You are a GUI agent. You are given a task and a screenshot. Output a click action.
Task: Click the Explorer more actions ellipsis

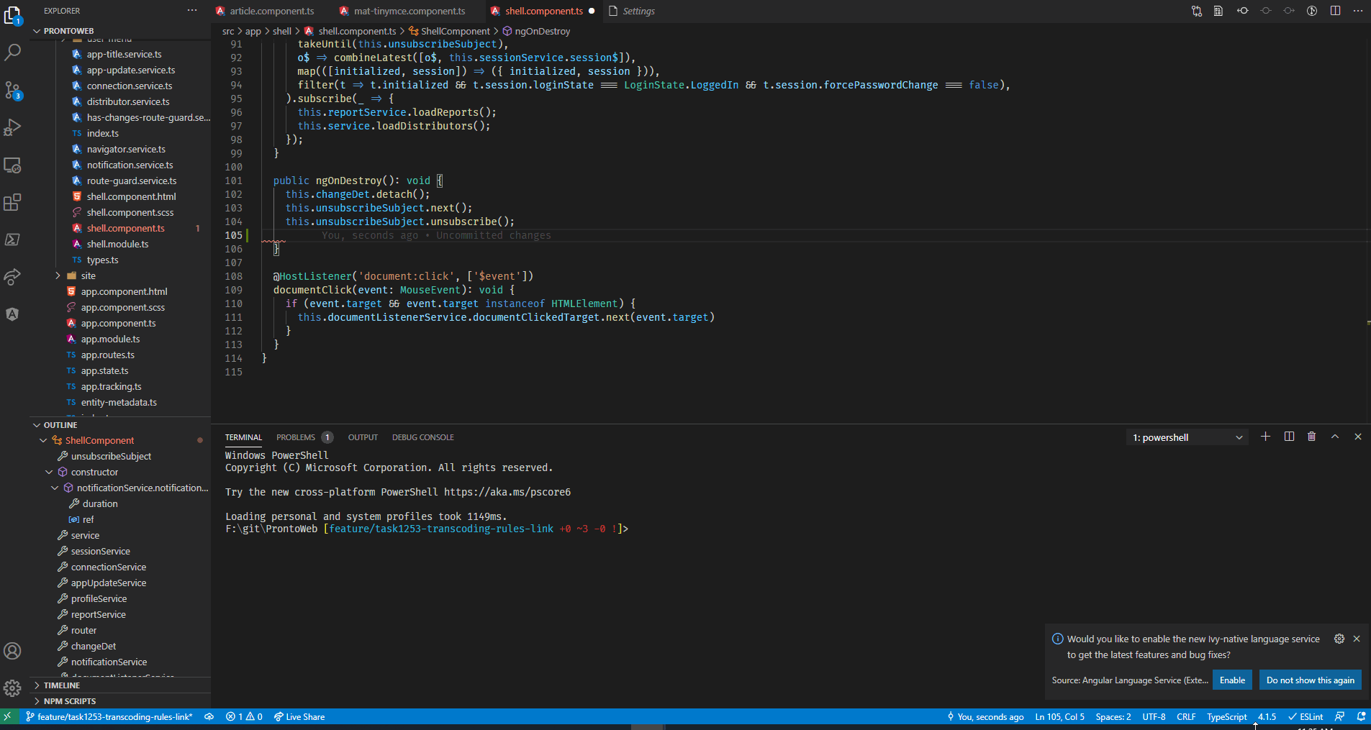192,11
